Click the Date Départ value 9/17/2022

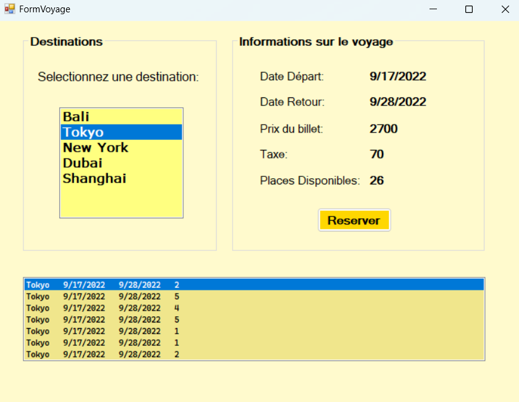397,76
